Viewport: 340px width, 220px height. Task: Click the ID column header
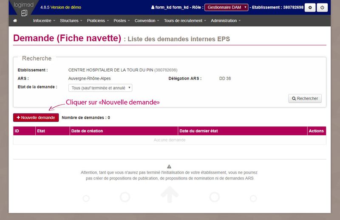24,131
